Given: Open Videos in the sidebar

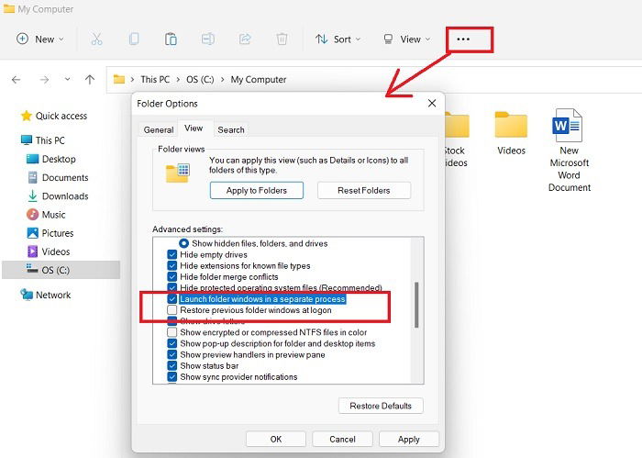Looking at the screenshot, I should coord(49,251).
